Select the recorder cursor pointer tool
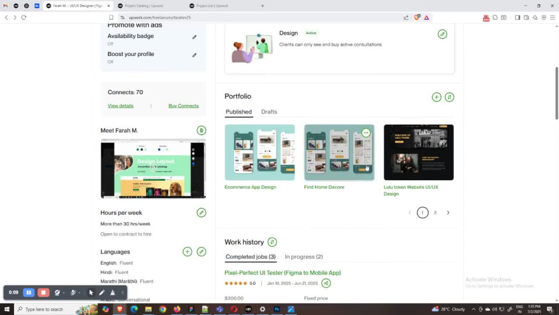 [91, 293]
